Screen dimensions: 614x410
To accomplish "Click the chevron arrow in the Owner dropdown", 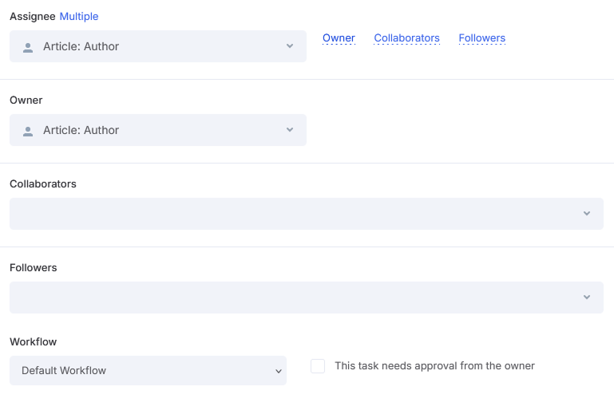I will (x=290, y=130).
